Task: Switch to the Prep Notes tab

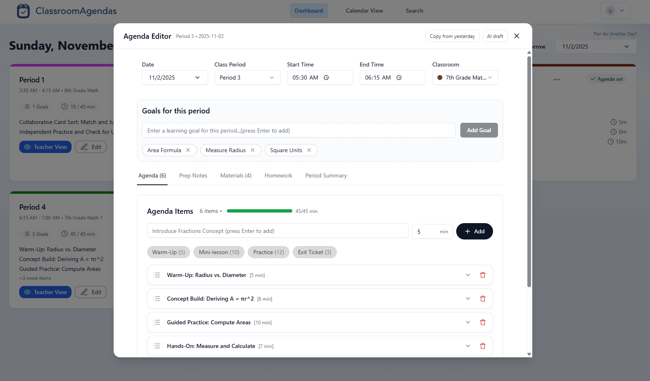Action: (193, 176)
